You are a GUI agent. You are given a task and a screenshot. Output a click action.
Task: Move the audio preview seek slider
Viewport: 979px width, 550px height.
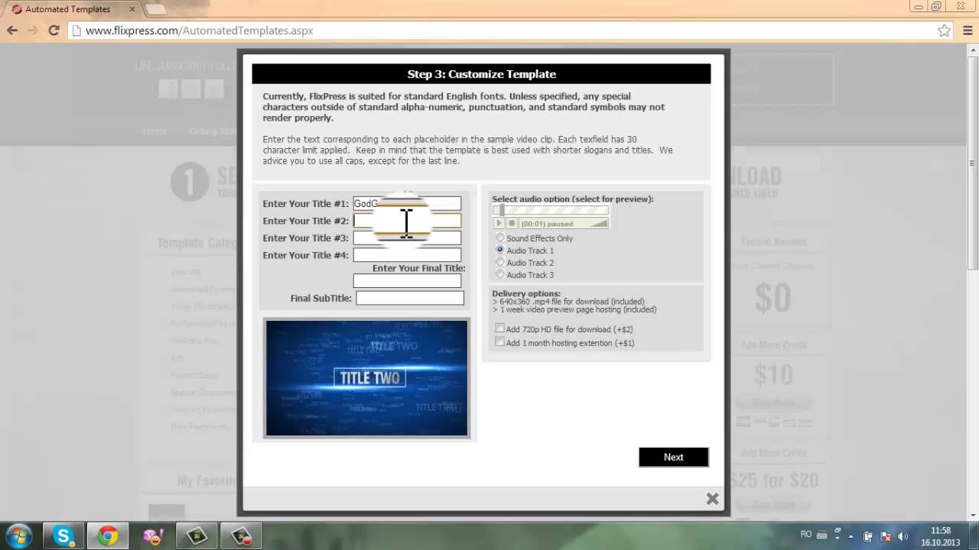(503, 210)
